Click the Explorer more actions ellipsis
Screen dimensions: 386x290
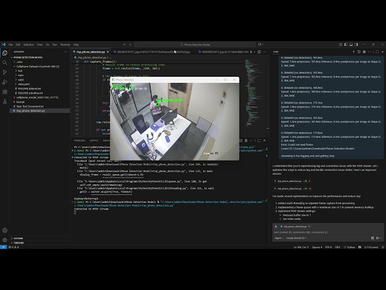tap(65, 52)
